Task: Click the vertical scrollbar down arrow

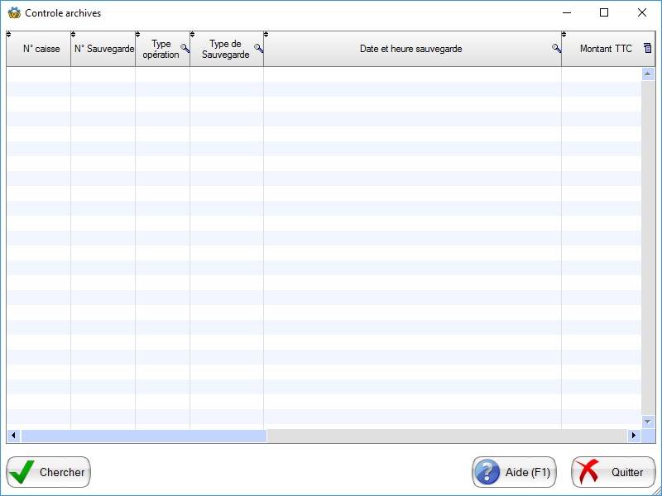Action: (648, 422)
